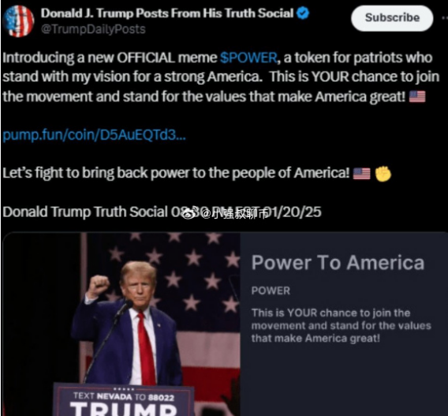Open the link preview card image

coord(121,324)
